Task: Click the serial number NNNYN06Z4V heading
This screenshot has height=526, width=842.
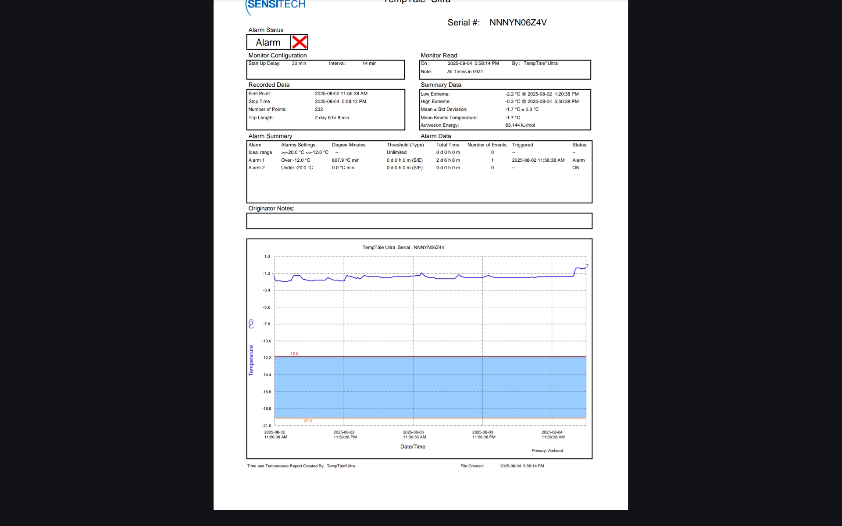Action: tap(517, 22)
